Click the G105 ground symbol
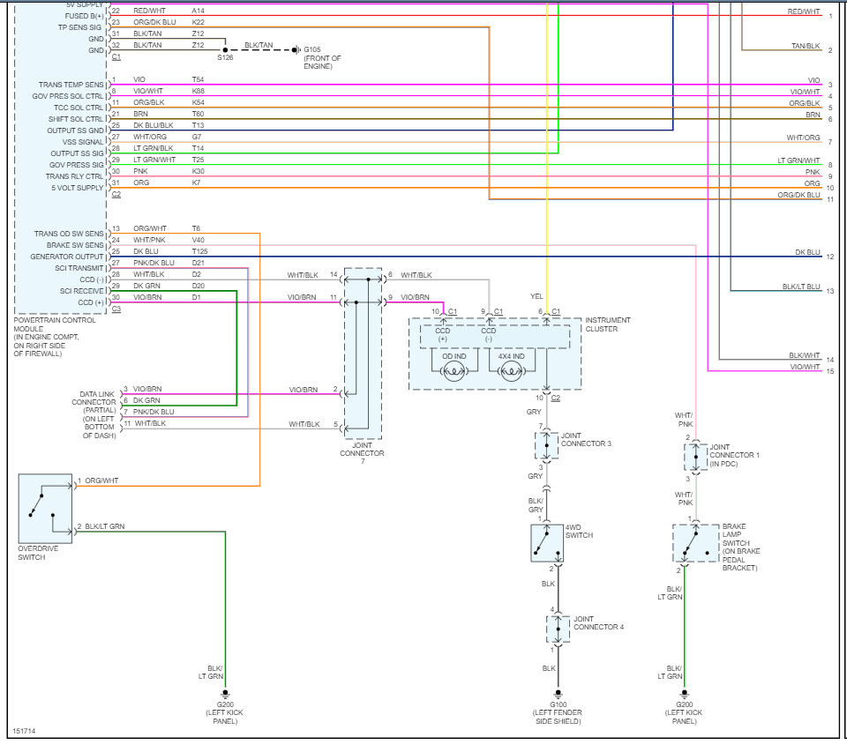847x745 pixels. (x=295, y=49)
